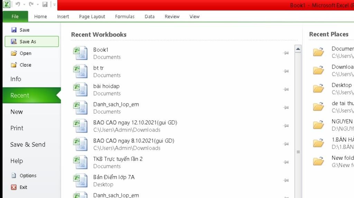Pin bài hoidap to the recent list
Viewport: 354px width, 198px height.
[286, 89]
